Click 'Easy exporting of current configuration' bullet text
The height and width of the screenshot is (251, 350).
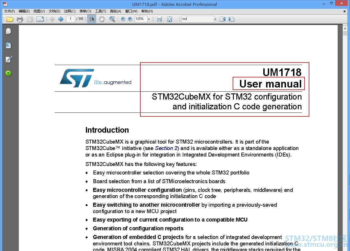(170, 220)
